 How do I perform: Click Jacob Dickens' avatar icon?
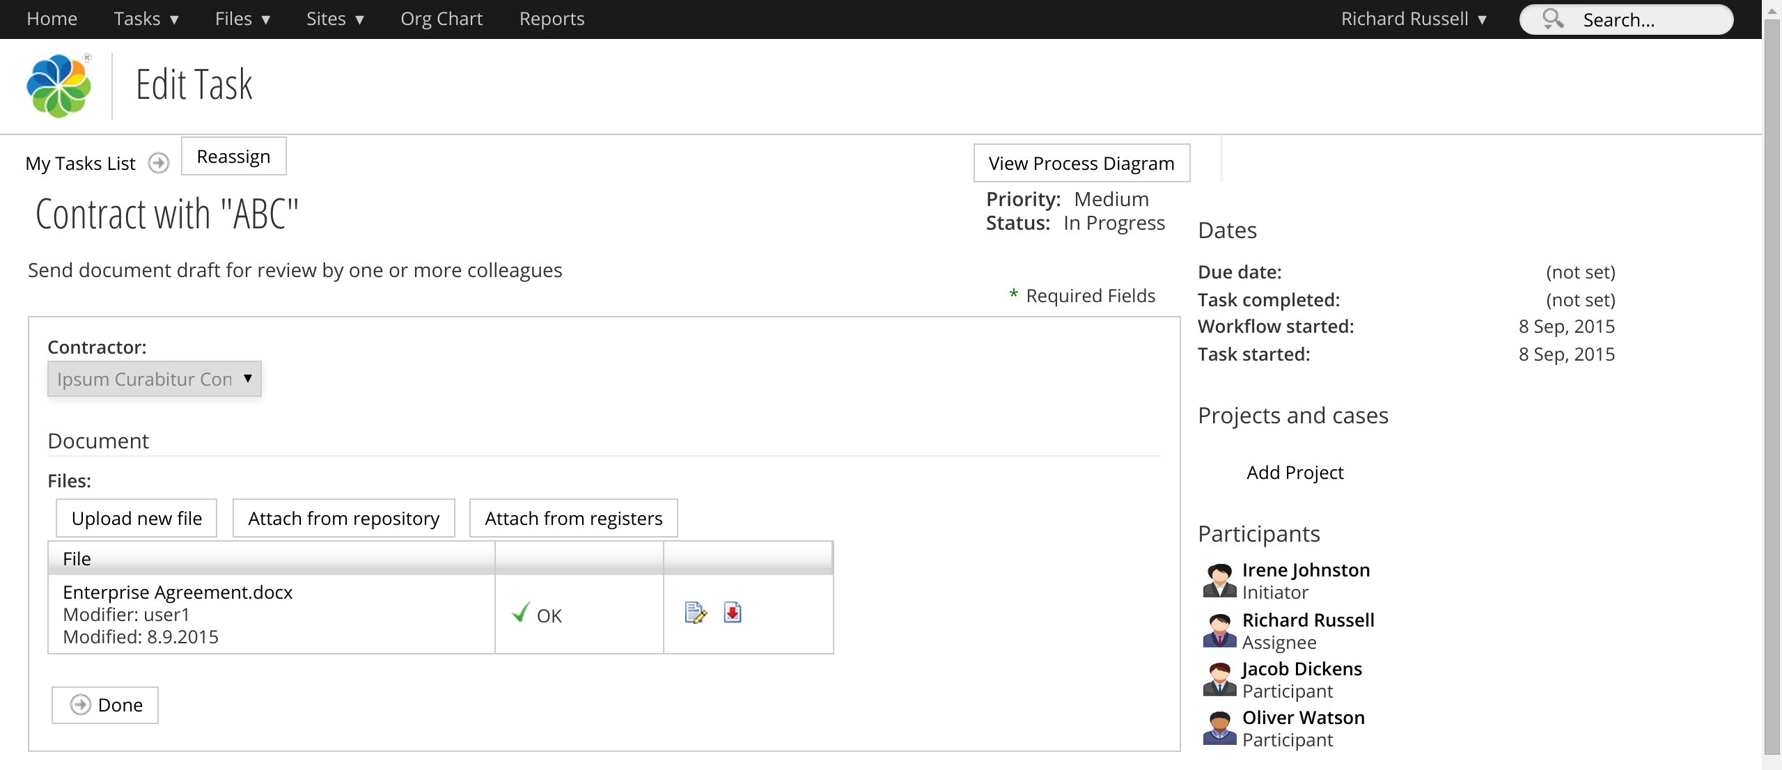click(1219, 679)
